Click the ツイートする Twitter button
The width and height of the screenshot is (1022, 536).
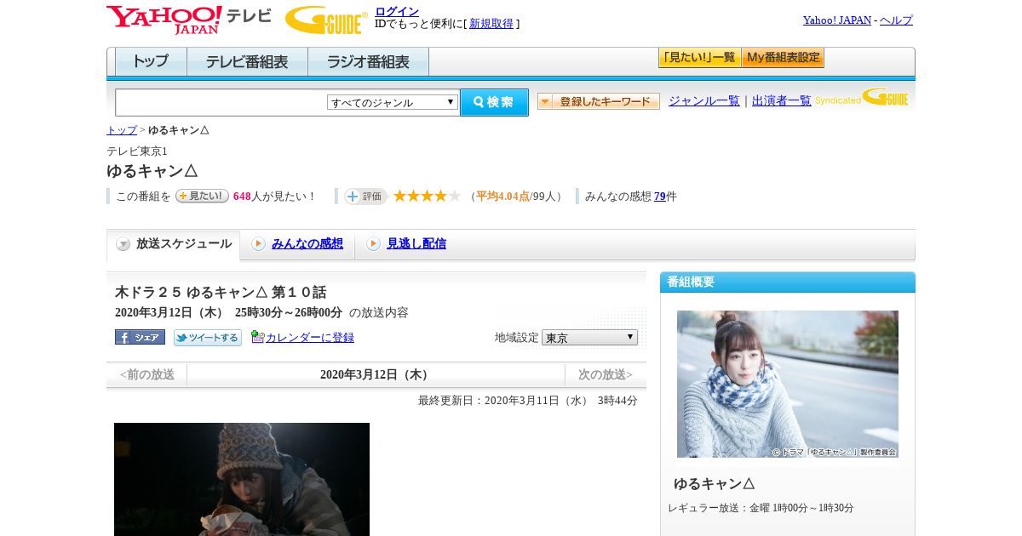[208, 337]
